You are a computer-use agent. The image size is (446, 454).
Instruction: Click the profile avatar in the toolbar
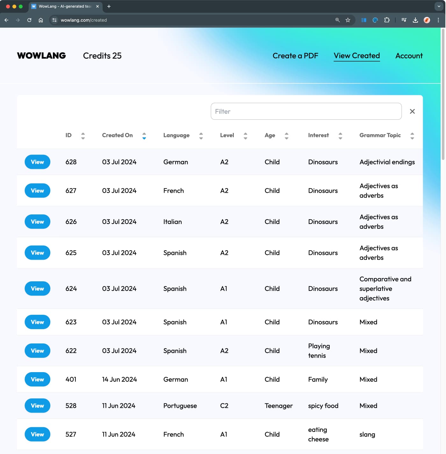coord(427,20)
